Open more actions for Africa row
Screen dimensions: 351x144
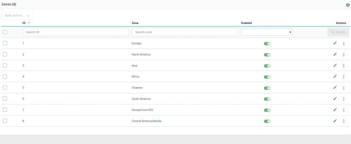tap(344, 77)
